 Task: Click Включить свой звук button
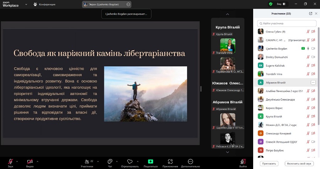pyautogui.click(x=299, y=164)
